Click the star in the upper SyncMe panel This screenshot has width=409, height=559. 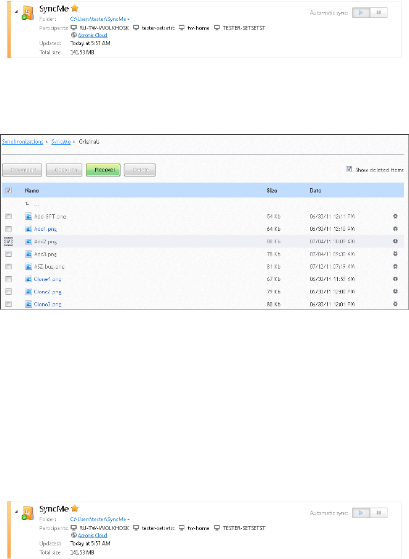pos(75,8)
